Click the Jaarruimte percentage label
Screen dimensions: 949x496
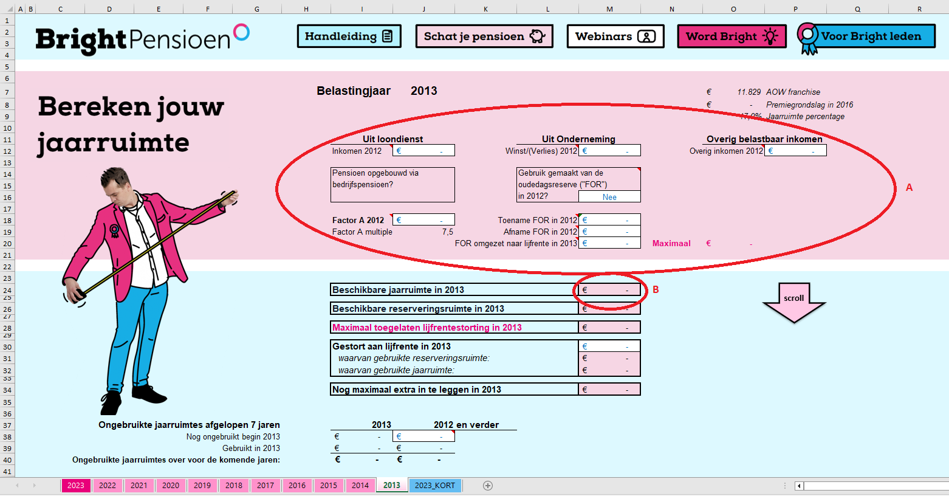[x=805, y=117]
